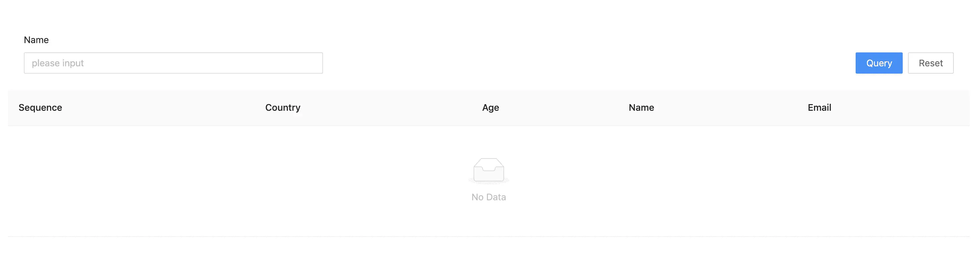Click the word Email in the header row

coord(819,107)
